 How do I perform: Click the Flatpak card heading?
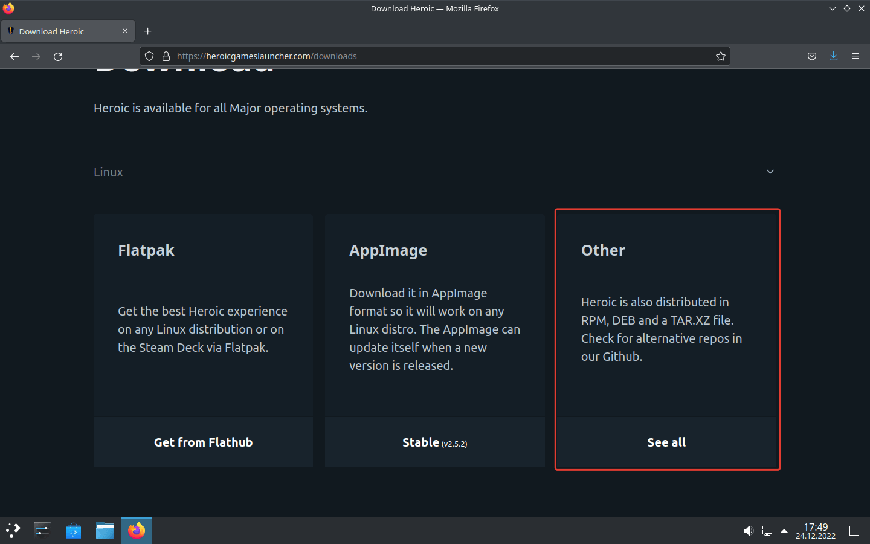(x=146, y=250)
